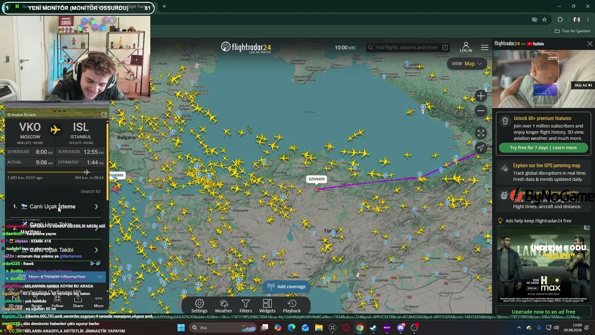Open the Windows Start menu
Image resolution: width=595 pixels, height=335 pixels.
pos(181,328)
